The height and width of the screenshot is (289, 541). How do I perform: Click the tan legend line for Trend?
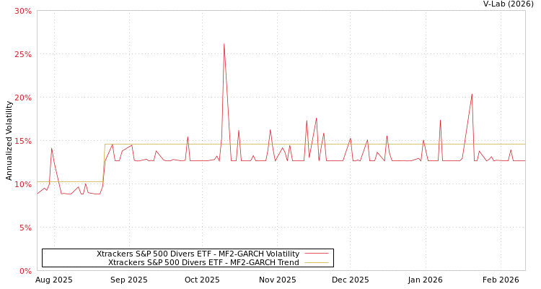[317, 262]
